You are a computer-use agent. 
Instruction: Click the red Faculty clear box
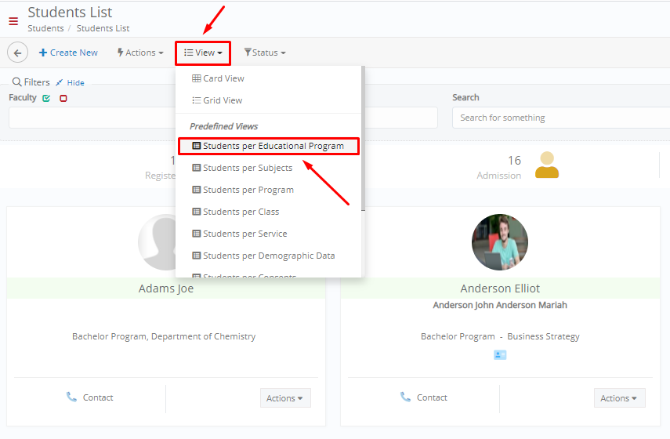point(63,98)
